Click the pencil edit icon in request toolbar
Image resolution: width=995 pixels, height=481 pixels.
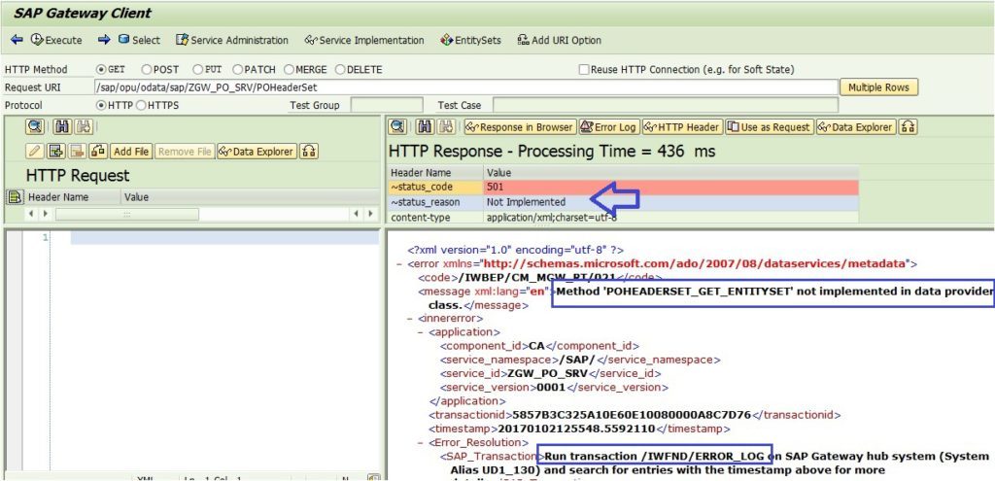pyautogui.click(x=35, y=152)
